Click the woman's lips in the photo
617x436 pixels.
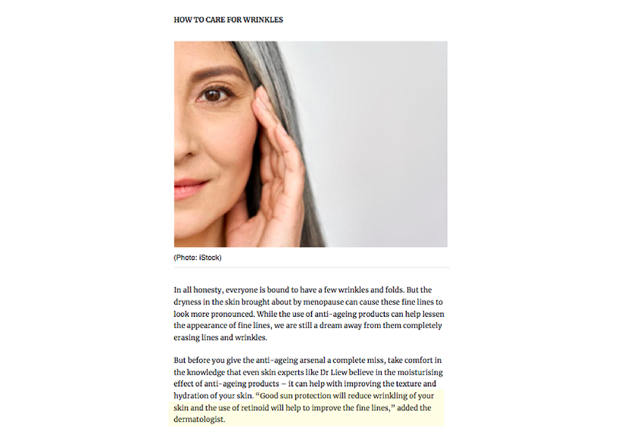pos(189,186)
